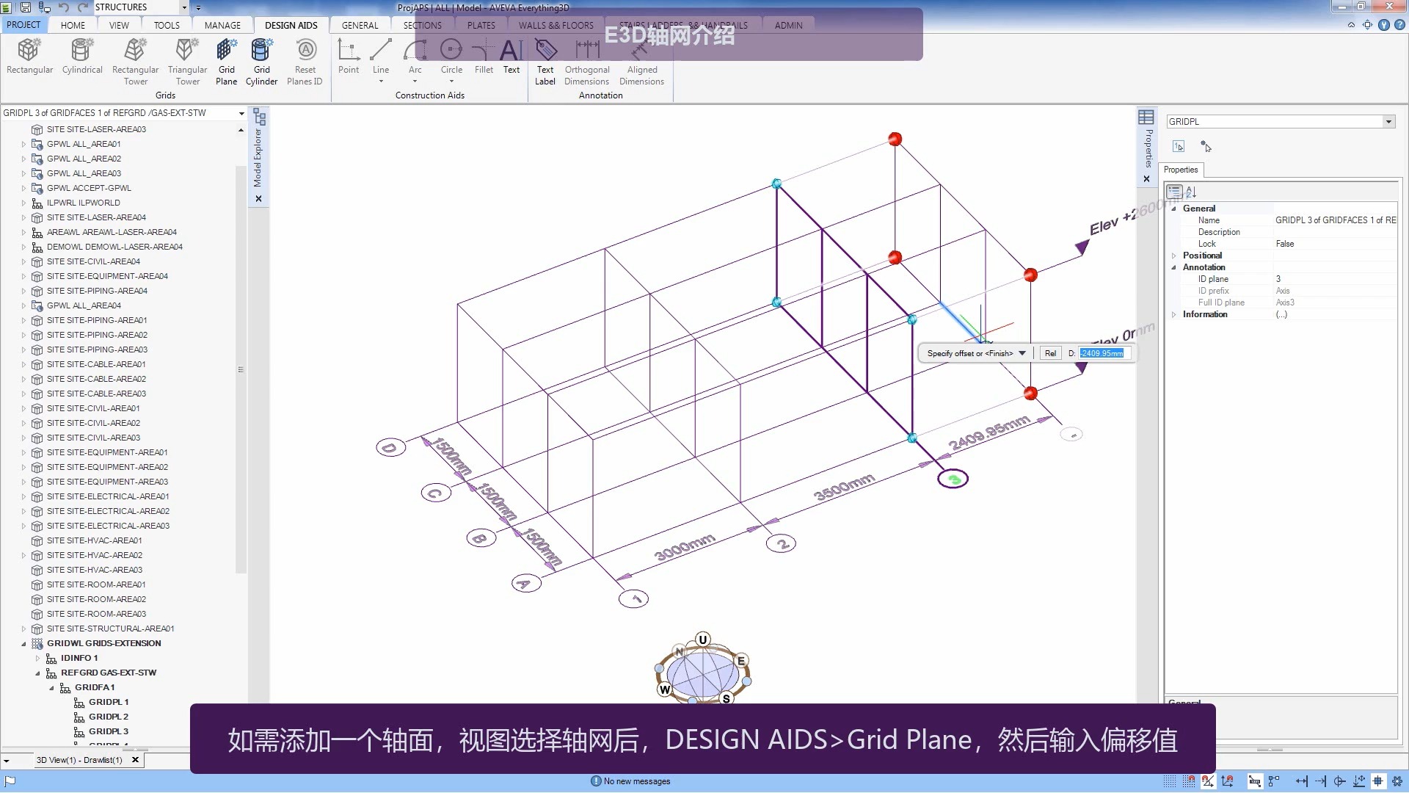Select the Cylindrical grid tool
Image resolution: width=1409 pixels, height=793 pixels.
(81, 59)
